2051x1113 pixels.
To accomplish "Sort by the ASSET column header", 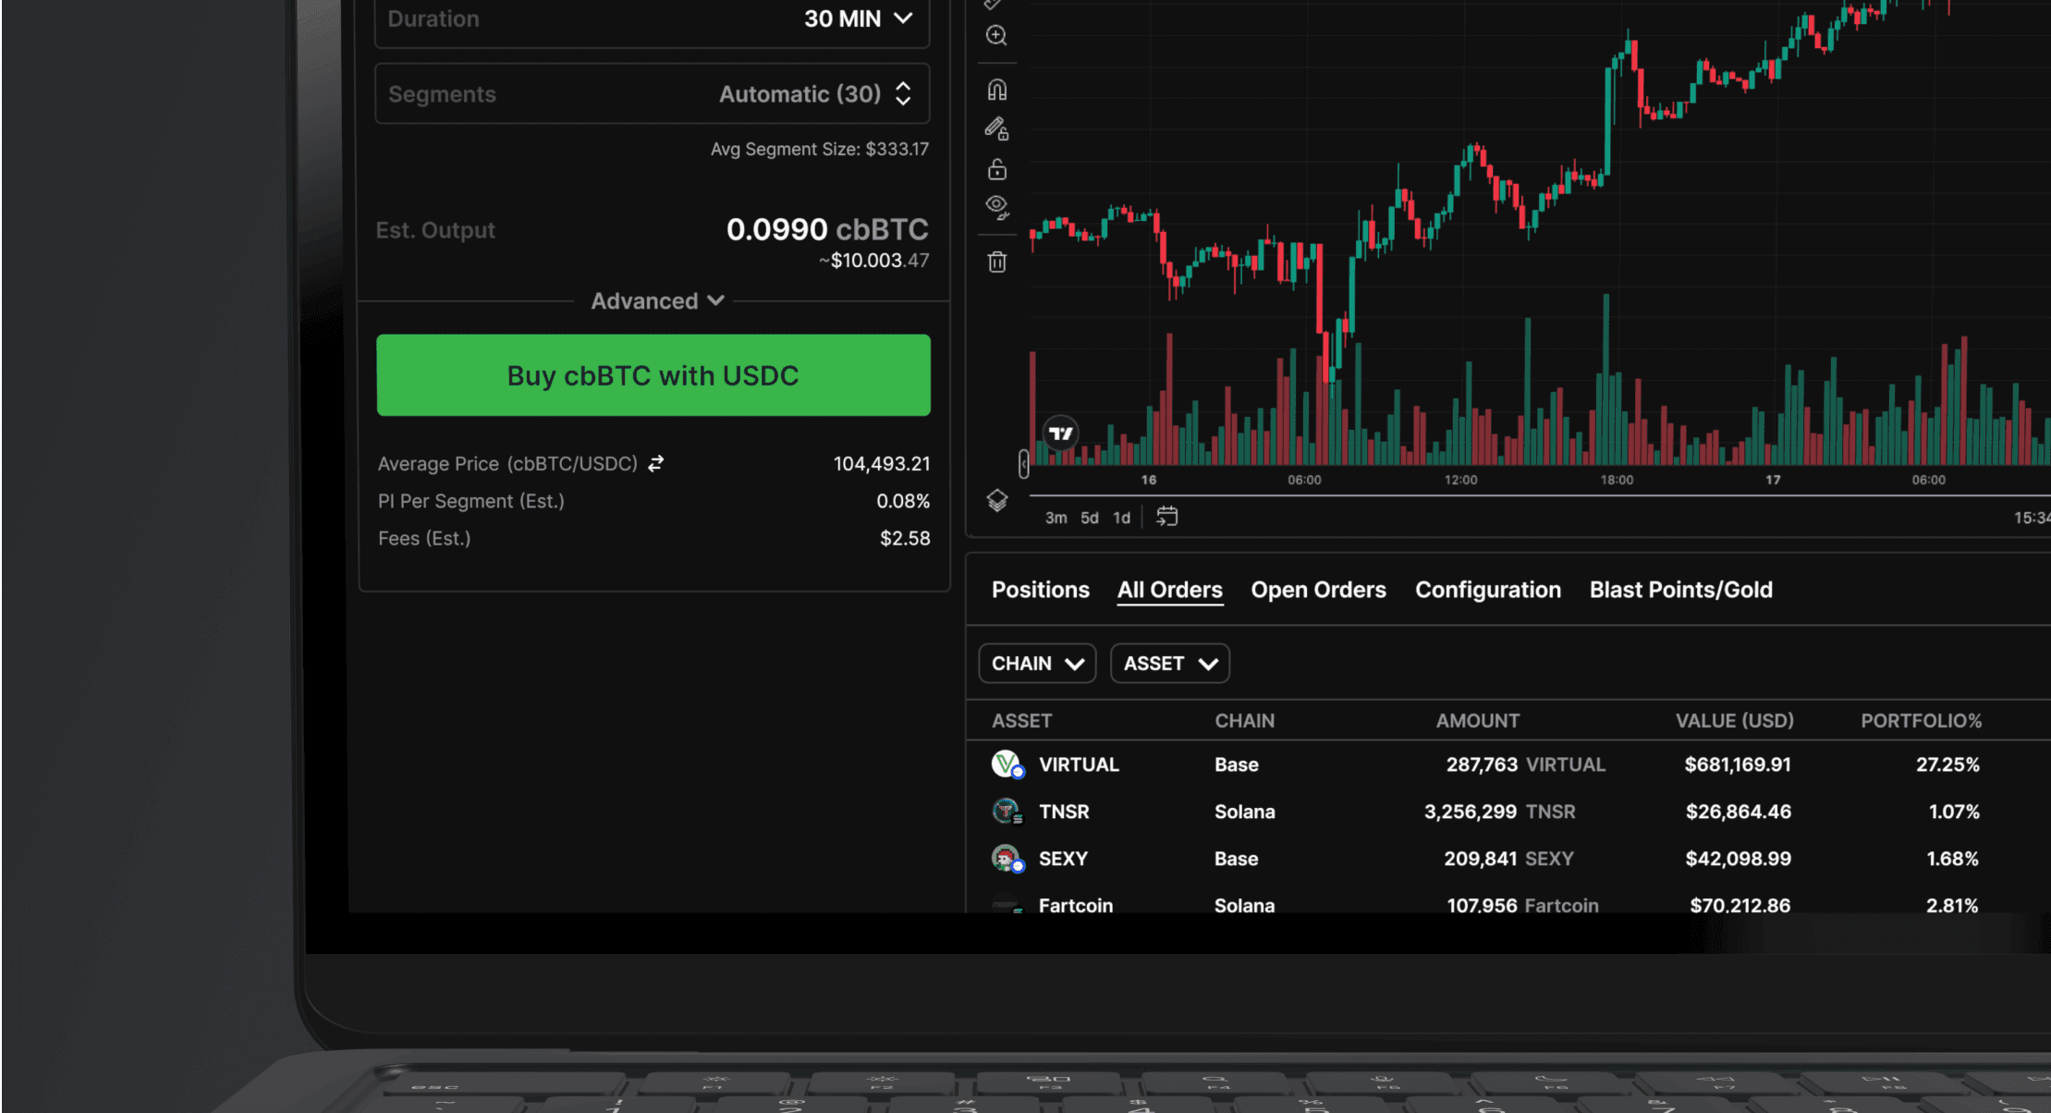I will tap(1021, 721).
